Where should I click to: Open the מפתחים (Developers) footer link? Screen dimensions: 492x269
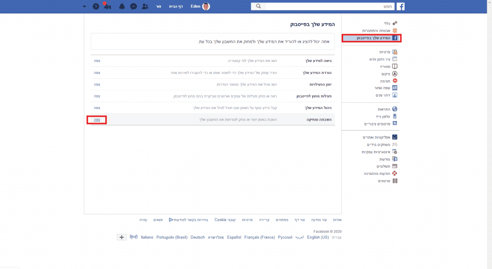(x=282, y=220)
